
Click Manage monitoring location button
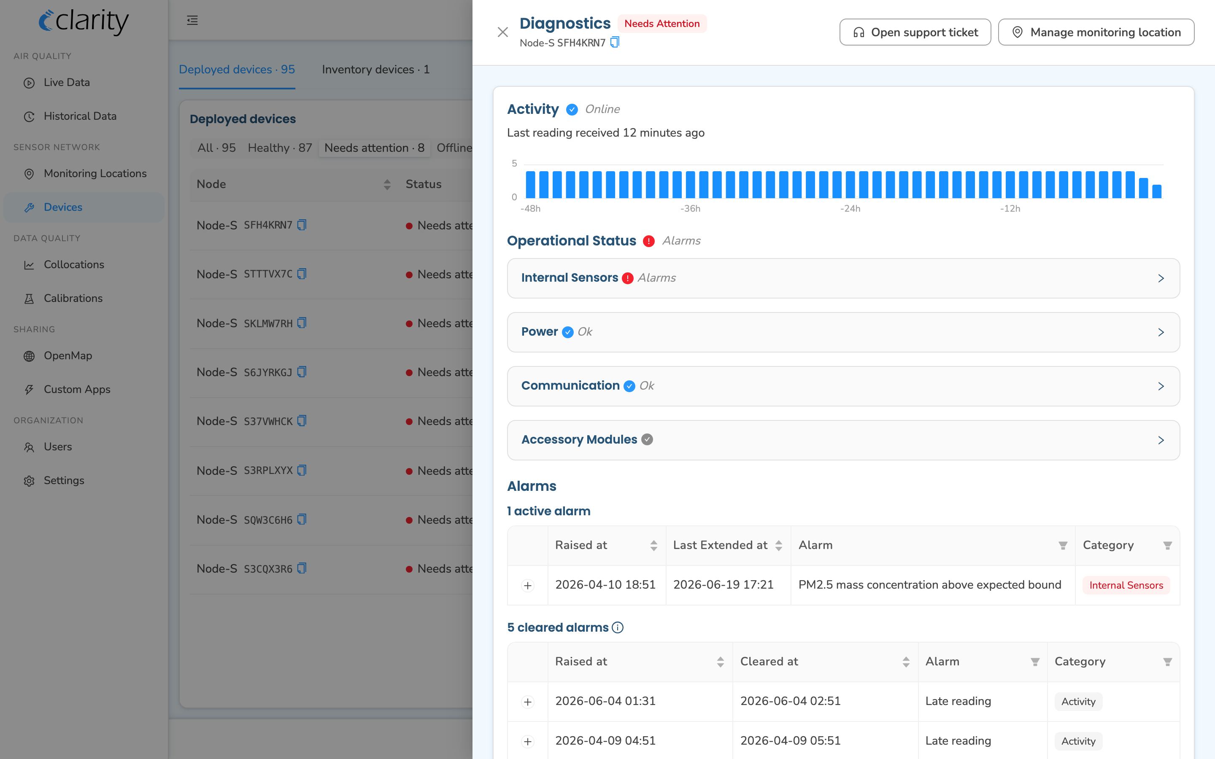click(1096, 32)
